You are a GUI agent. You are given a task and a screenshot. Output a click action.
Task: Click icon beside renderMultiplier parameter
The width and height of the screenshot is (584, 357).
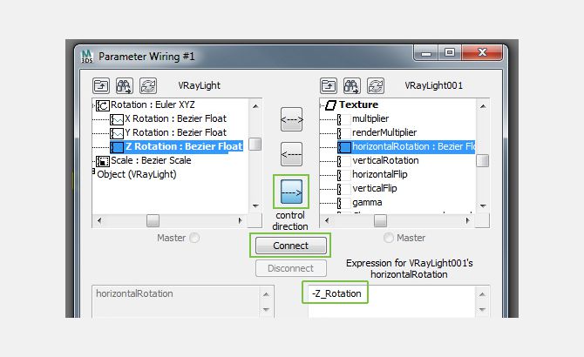coord(344,133)
